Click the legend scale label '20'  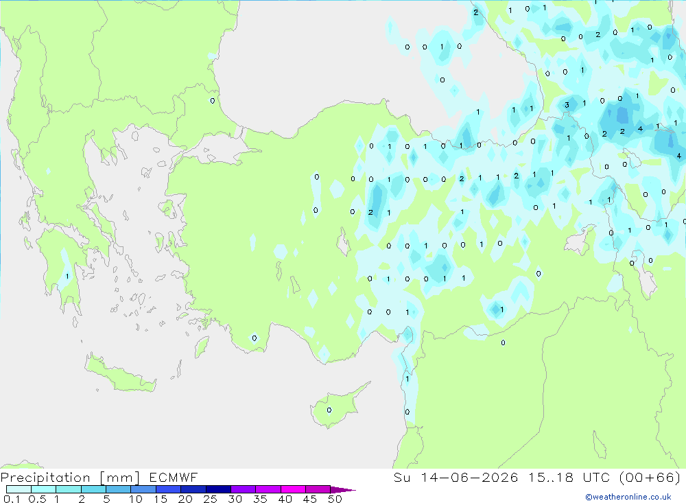tap(185, 499)
